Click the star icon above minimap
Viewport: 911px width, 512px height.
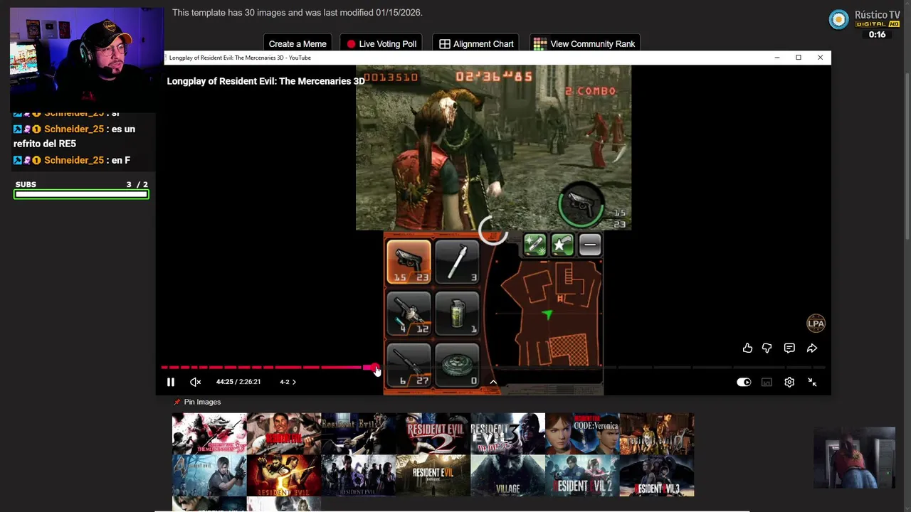click(x=562, y=245)
